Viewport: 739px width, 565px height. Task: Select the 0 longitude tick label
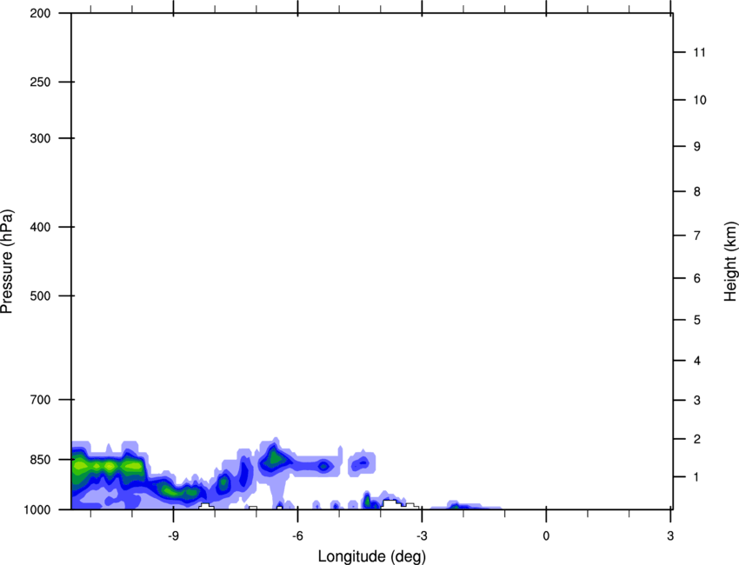tap(546, 535)
